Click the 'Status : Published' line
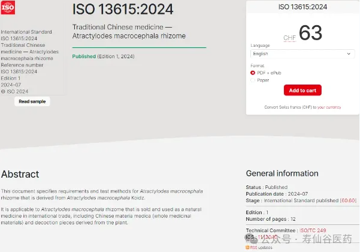 pyautogui.click(x=267, y=187)
